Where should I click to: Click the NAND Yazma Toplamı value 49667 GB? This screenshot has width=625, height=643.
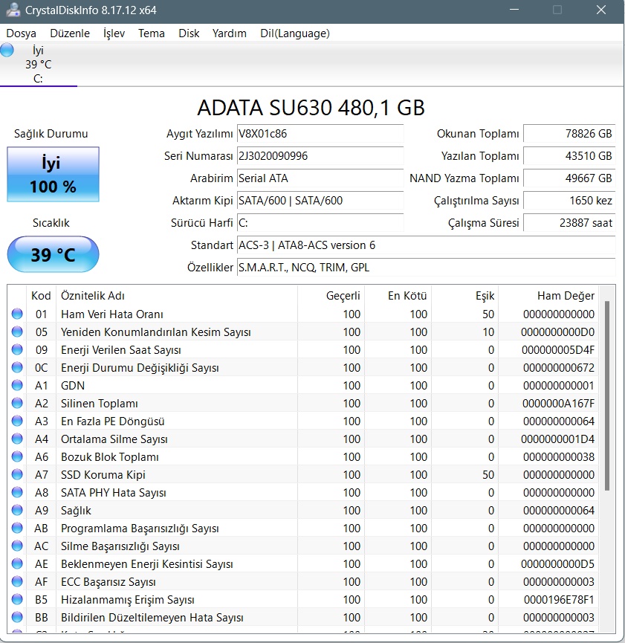coord(569,178)
